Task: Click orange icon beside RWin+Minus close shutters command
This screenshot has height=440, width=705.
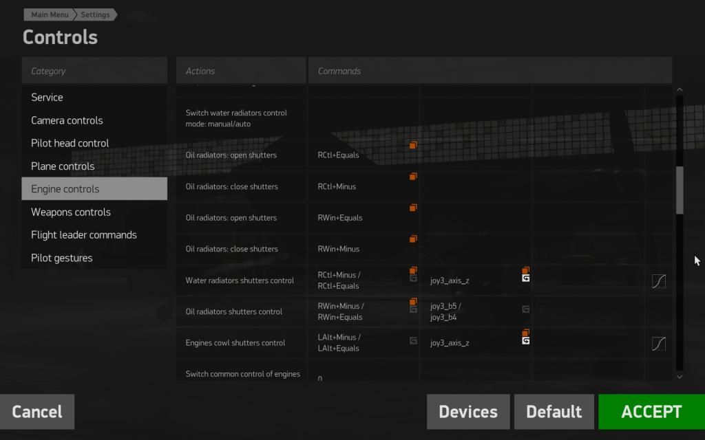Action: click(413, 239)
